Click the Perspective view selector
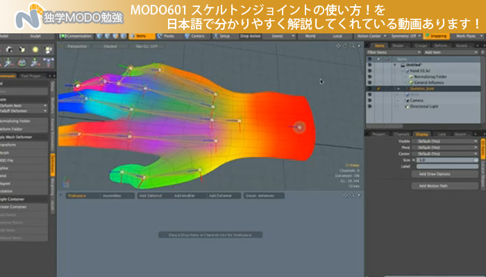 (x=77, y=47)
